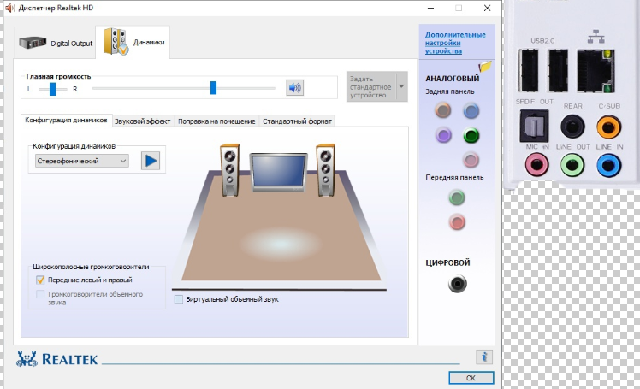
Task: Click the Главная громкость label
Action: 58,76
